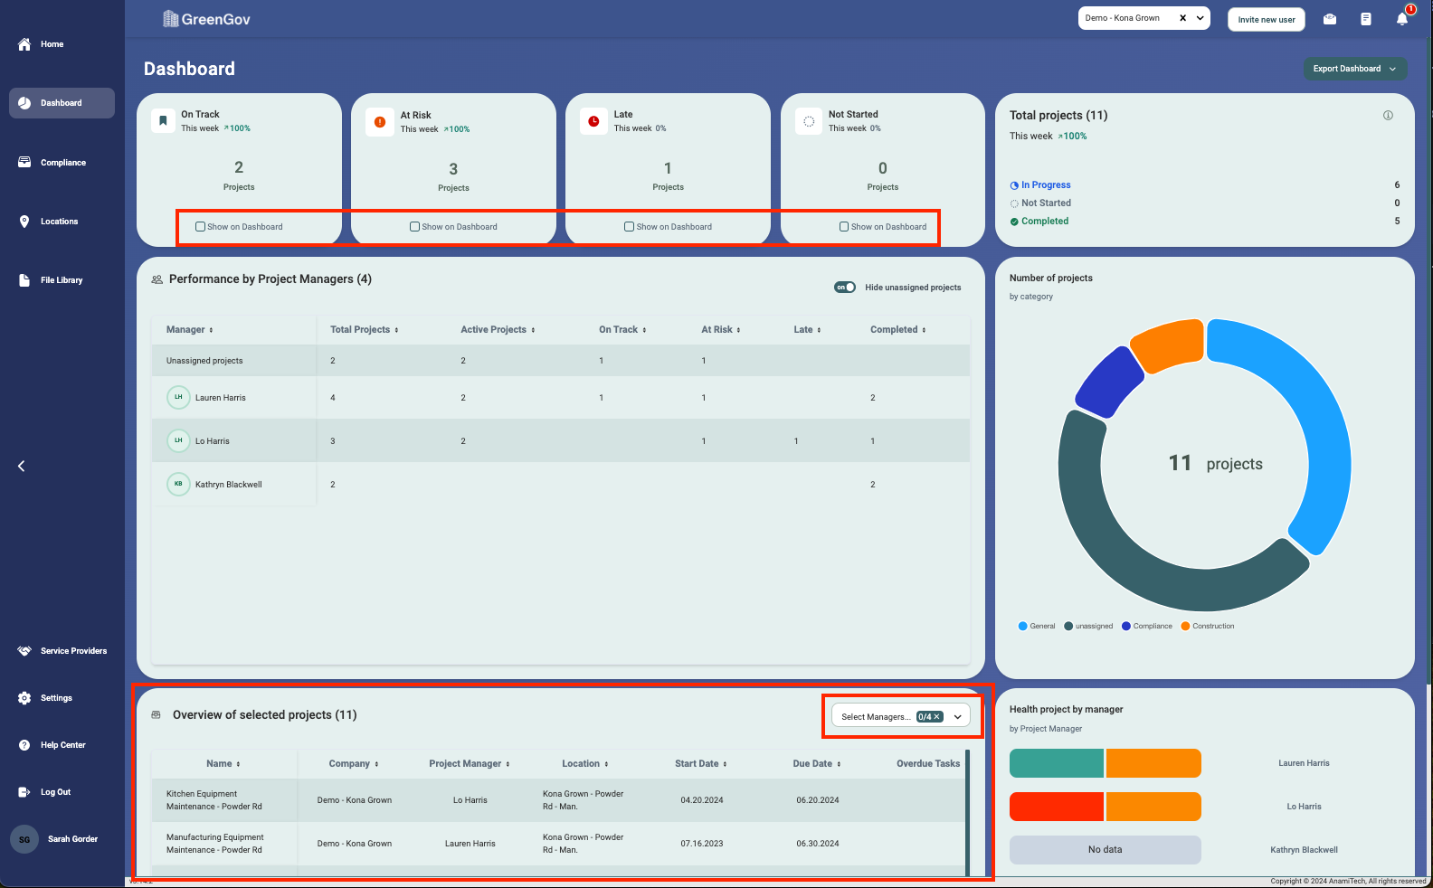Open the document icon in top bar
This screenshot has width=1433, height=888.
(x=1366, y=19)
